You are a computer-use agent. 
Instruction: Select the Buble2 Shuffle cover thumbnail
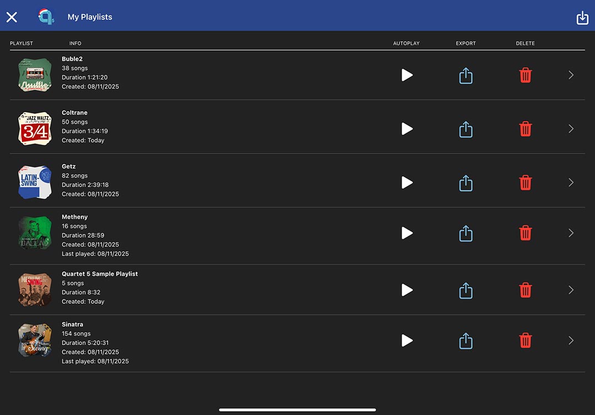point(35,75)
